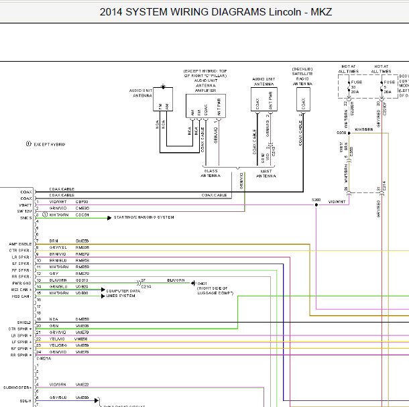Click the '(RIGHT SIDE OF LUGGAGE COMP)' location note
Viewport: 409px width, 407px height.
(x=215, y=290)
